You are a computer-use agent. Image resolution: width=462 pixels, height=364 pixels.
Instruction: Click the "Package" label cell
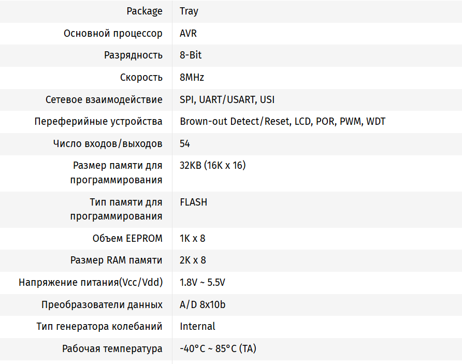tap(145, 11)
